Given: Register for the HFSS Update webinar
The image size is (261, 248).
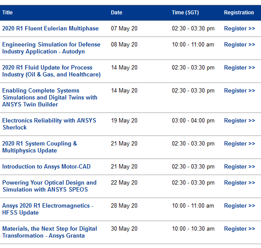Looking at the screenshot, I should pyautogui.click(x=239, y=206).
